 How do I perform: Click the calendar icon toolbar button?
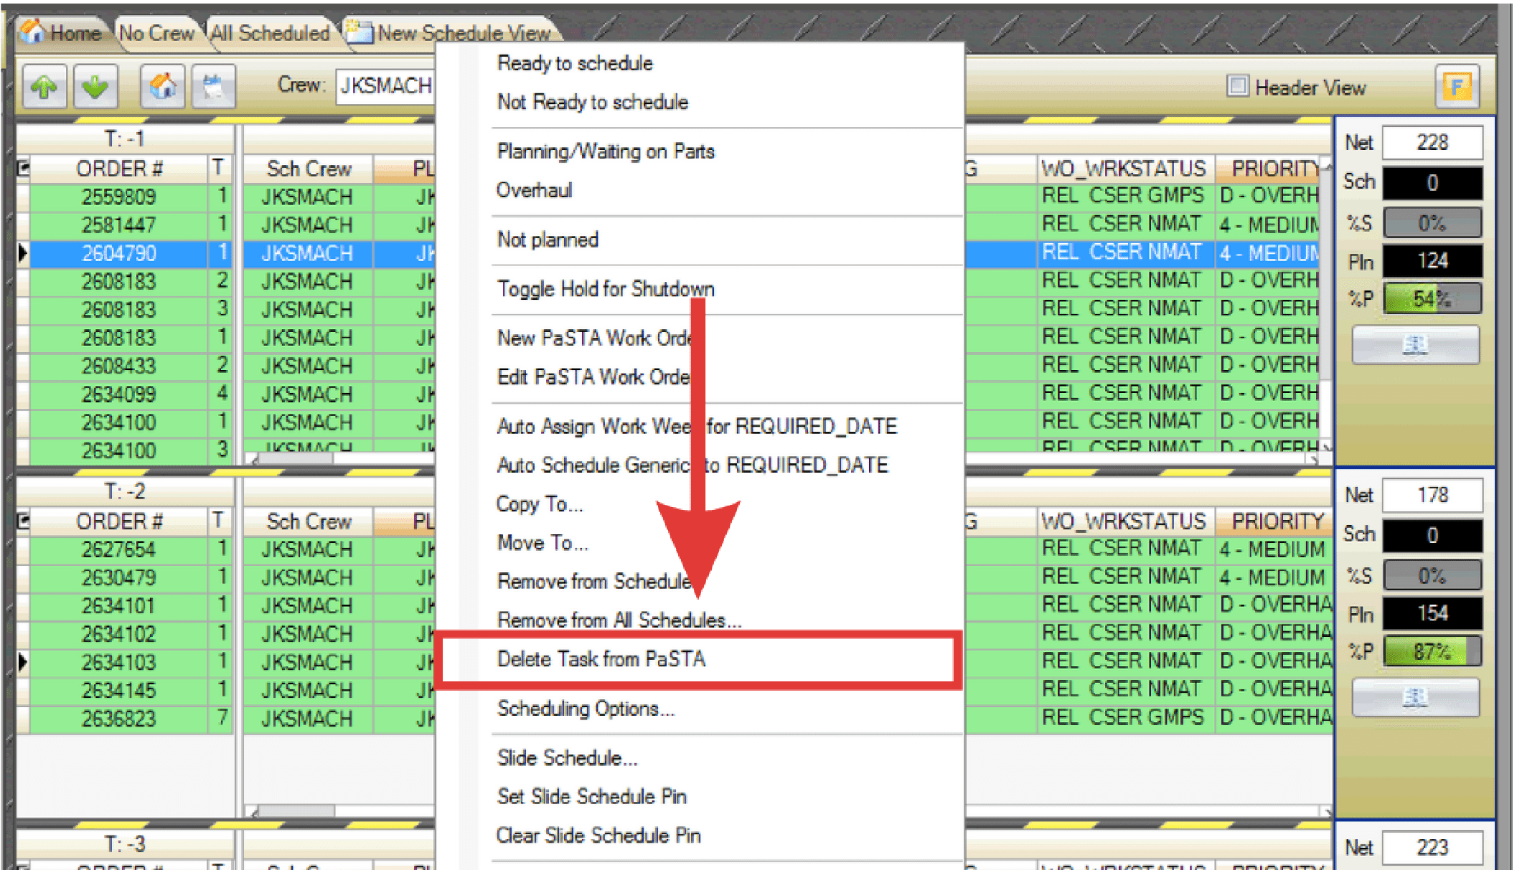coord(213,87)
